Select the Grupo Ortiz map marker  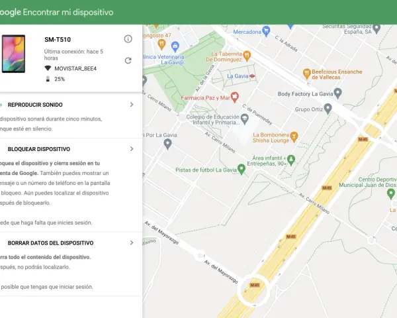tap(328, 108)
